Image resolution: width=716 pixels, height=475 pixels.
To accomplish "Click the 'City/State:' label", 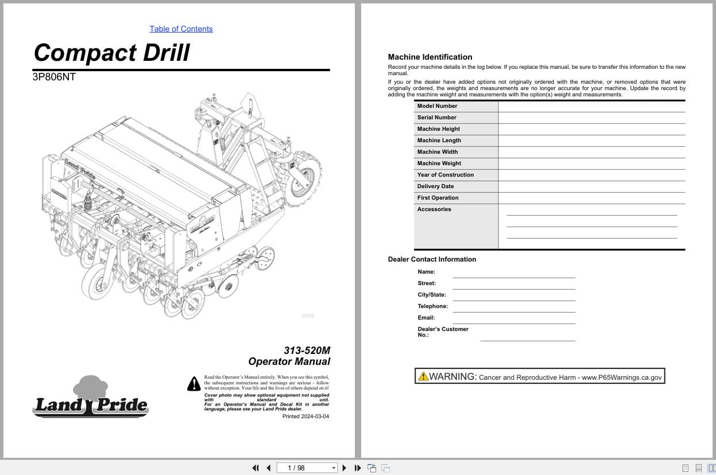I will [x=432, y=295].
